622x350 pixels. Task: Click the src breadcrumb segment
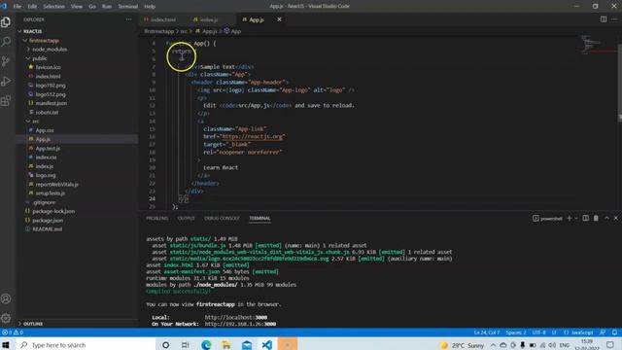(184, 31)
